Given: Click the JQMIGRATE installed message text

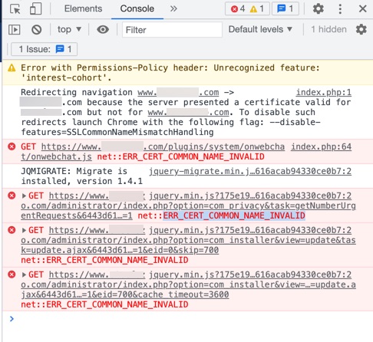Looking at the screenshot, I should pyautogui.click(x=82, y=176).
